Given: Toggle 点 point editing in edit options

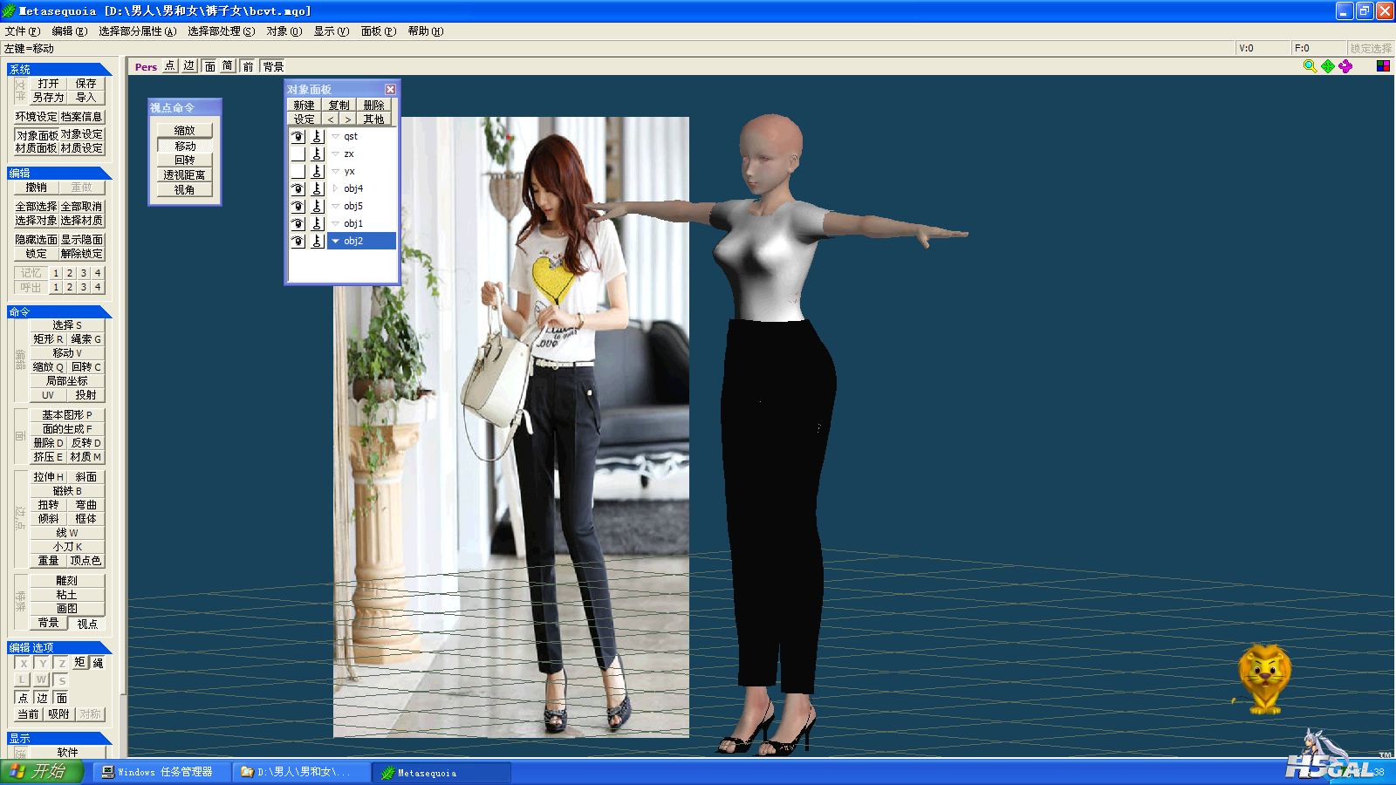Looking at the screenshot, I should (x=23, y=698).
